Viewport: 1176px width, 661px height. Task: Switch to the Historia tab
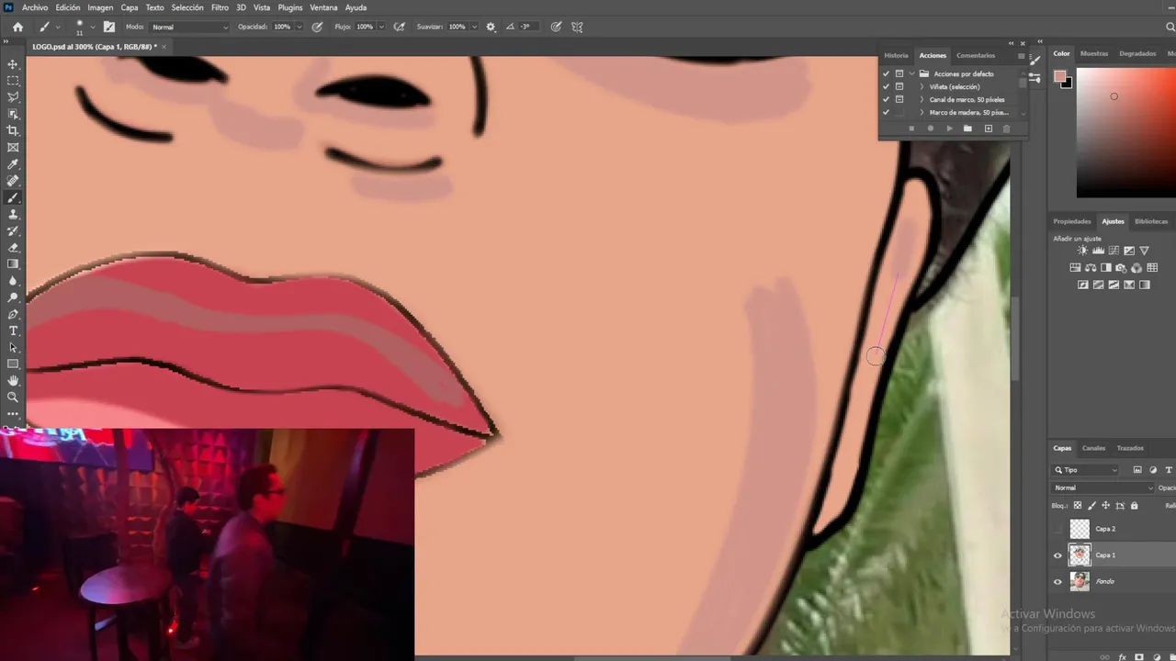pos(896,55)
